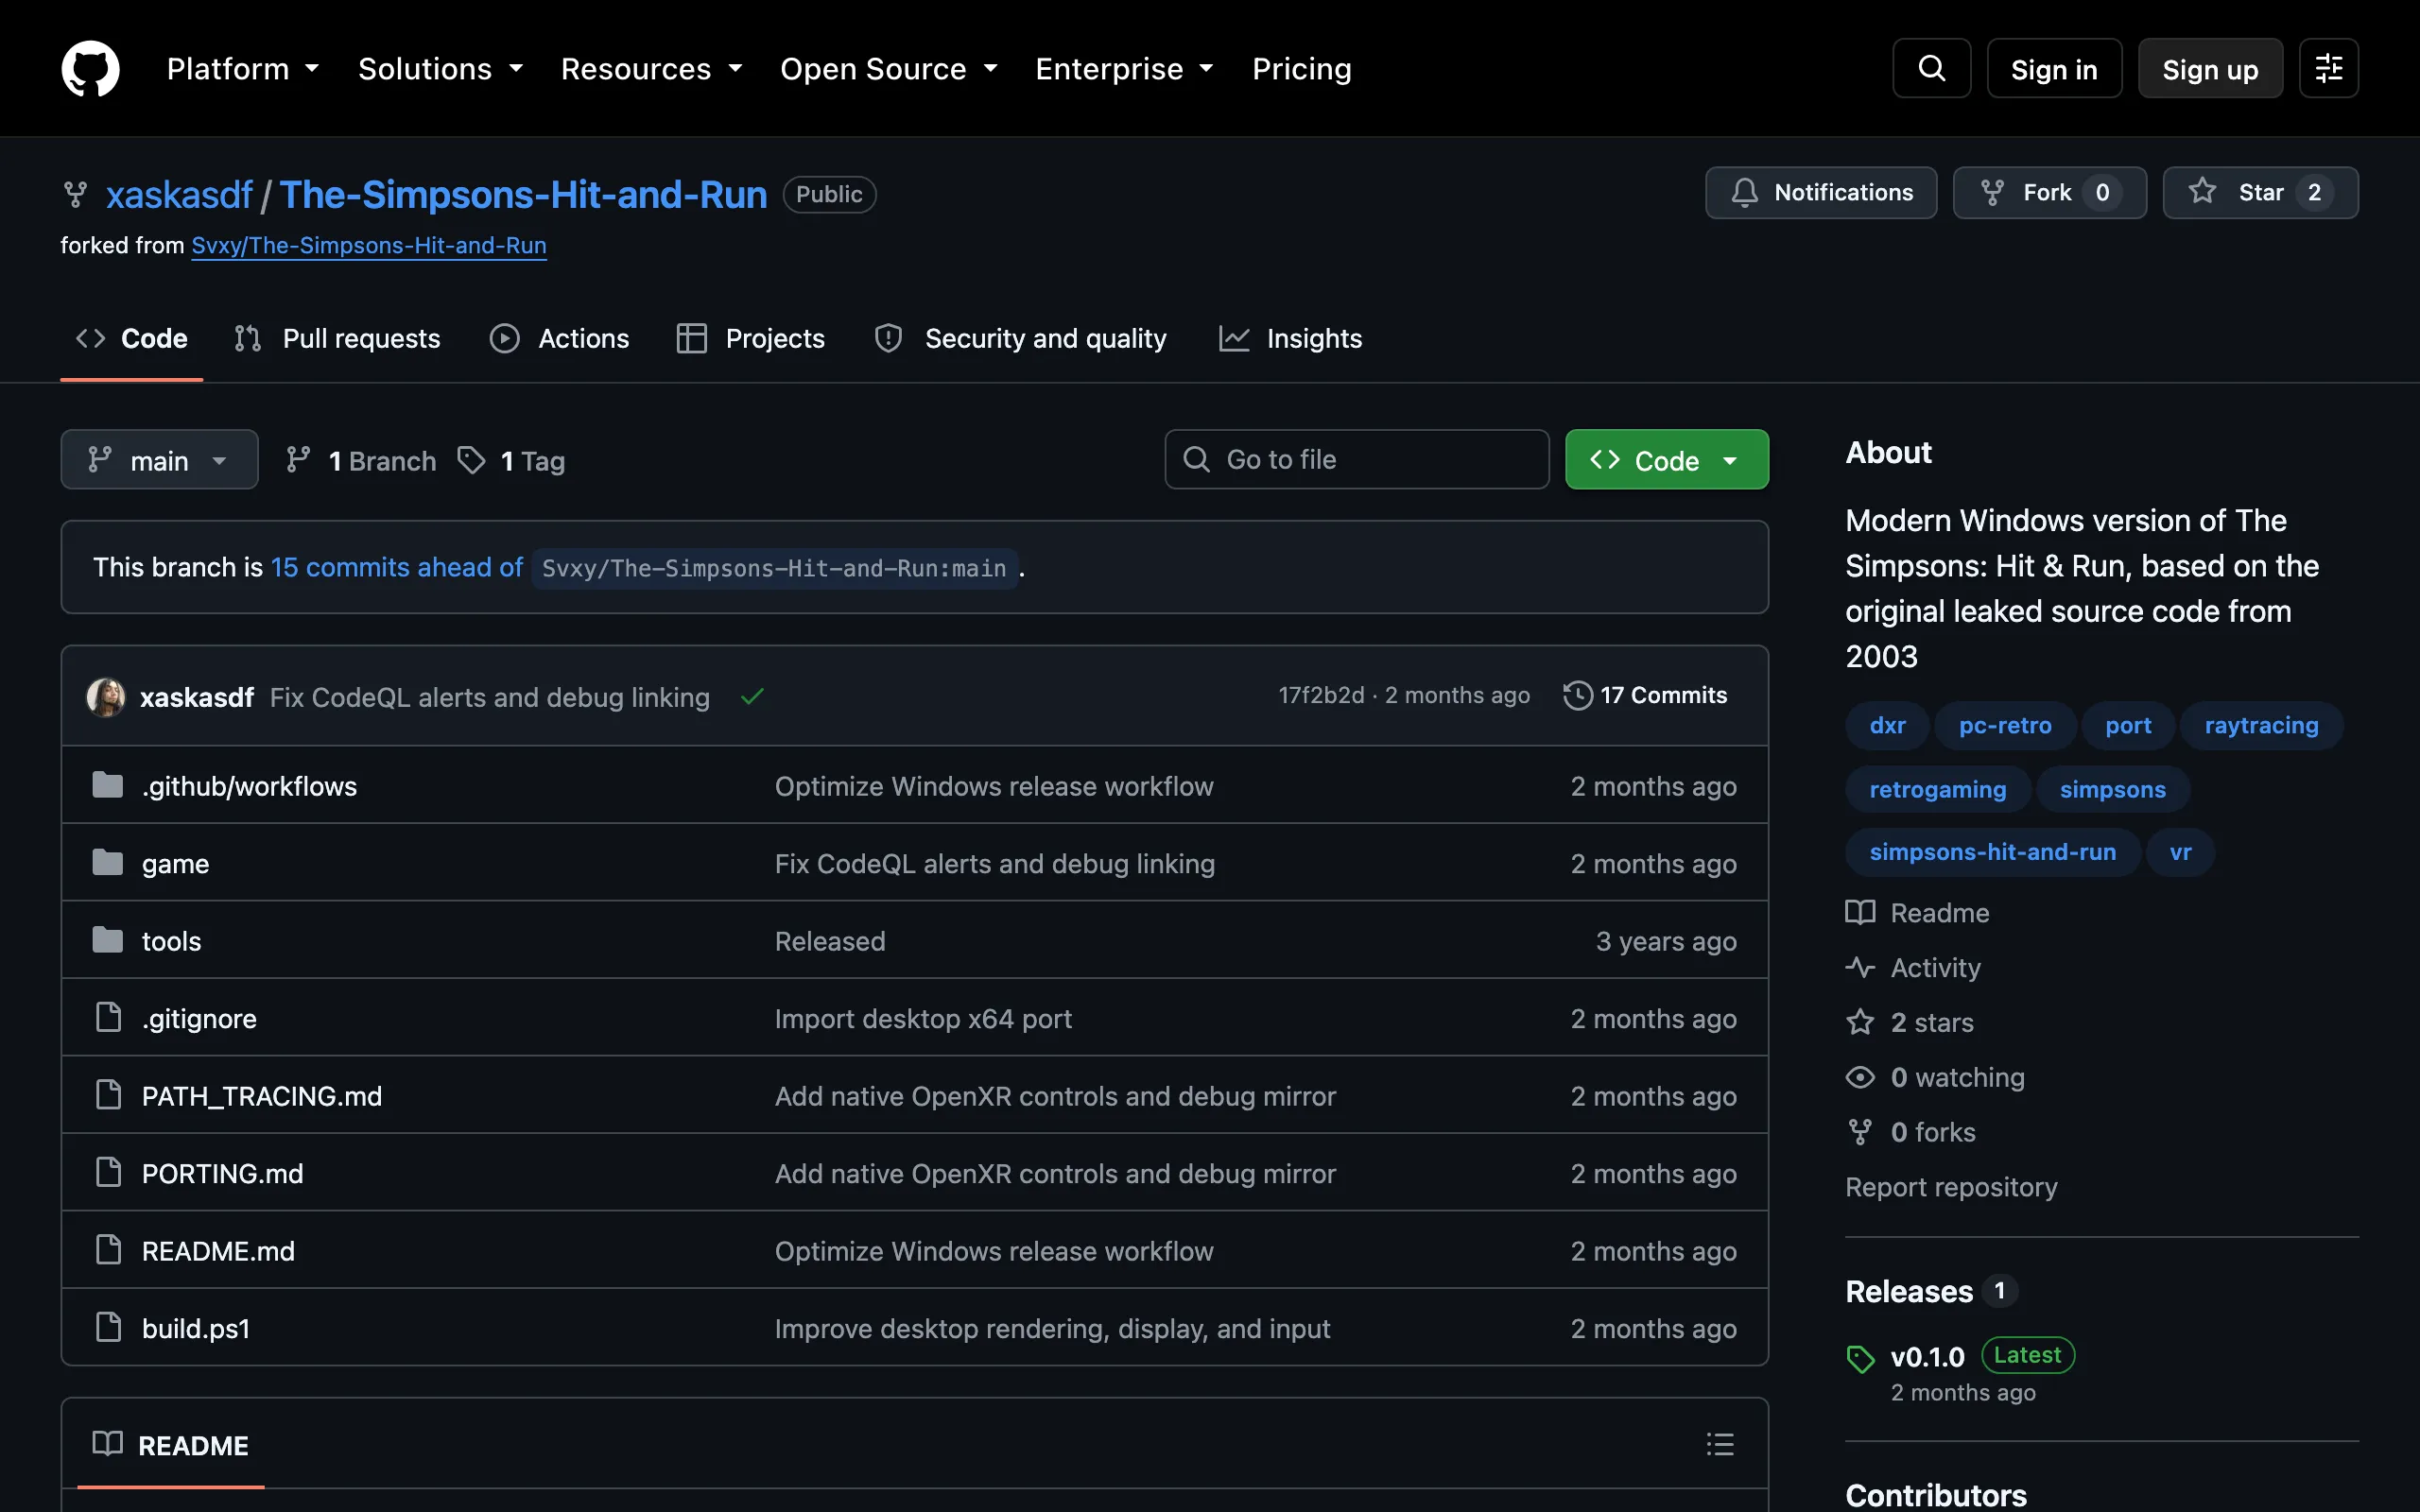Expand the Open Source menu
This screenshot has width=2420, height=1512.
click(889, 68)
